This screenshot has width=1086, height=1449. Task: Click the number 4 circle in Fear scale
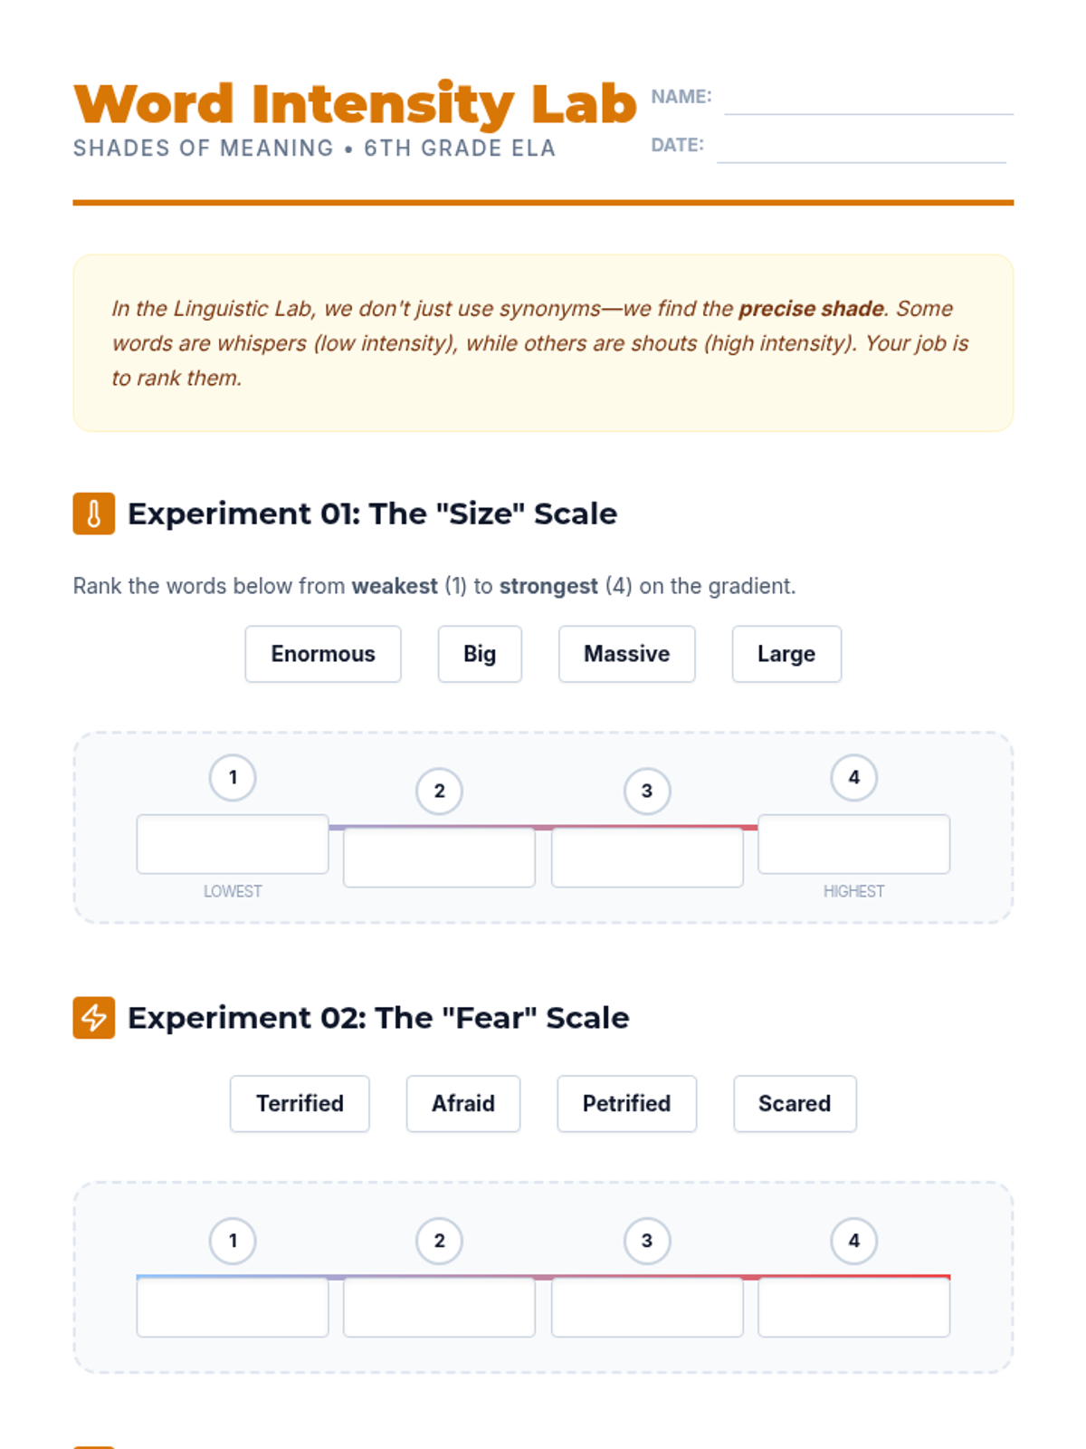click(x=854, y=1241)
